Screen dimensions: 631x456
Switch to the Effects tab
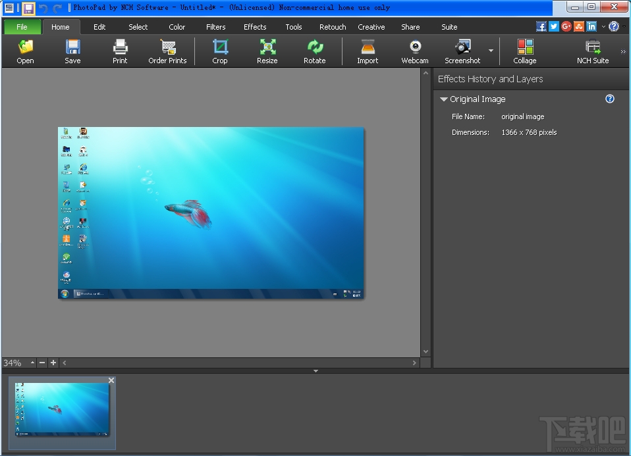255,27
